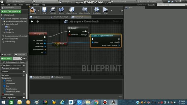
Task: Clear the compiler results log
Action: pos(120,97)
